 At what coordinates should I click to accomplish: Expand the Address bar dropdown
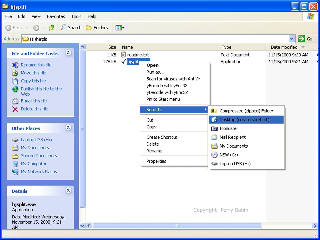coord(292,39)
